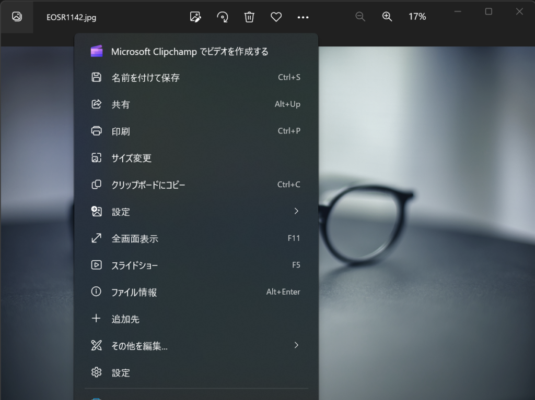Select 全画面表示 in the menu
This screenshot has height=400, width=535.
pos(196,238)
